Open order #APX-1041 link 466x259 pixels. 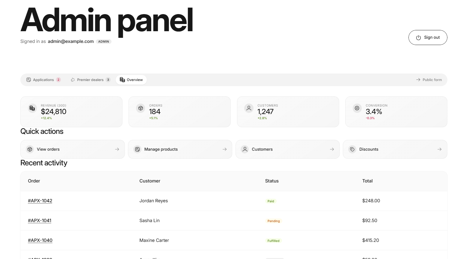(x=40, y=221)
